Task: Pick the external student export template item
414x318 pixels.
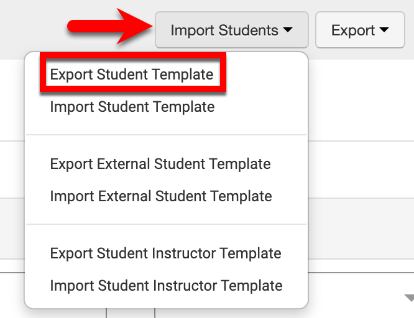Action: pyautogui.click(x=160, y=164)
